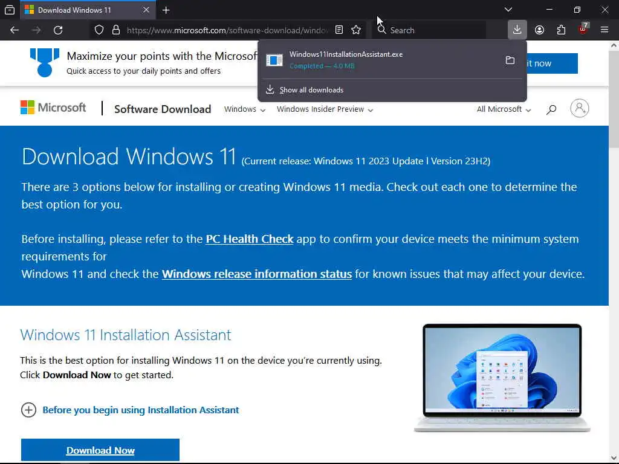The width and height of the screenshot is (619, 464).
Task: Bookmark this page with the star
Action: tap(356, 30)
